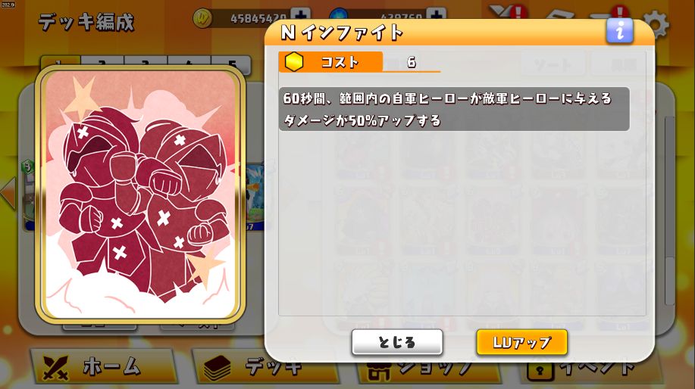Open the blue info icon in dialog header

tap(619, 30)
